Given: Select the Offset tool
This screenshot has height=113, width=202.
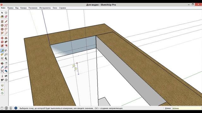Looking at the screenshot, I should tap(6, 46).
